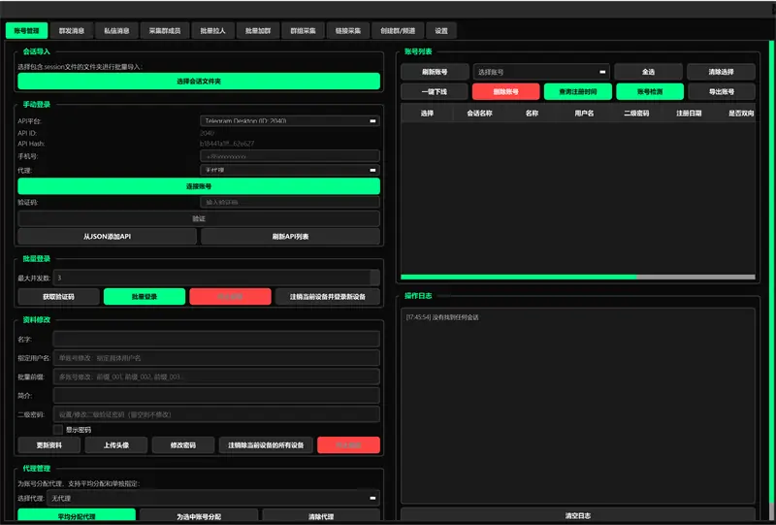The height and width of the screenshot is (525, 776).
Task: Click the 从JSON添加API button
Action: pos(107,237)
